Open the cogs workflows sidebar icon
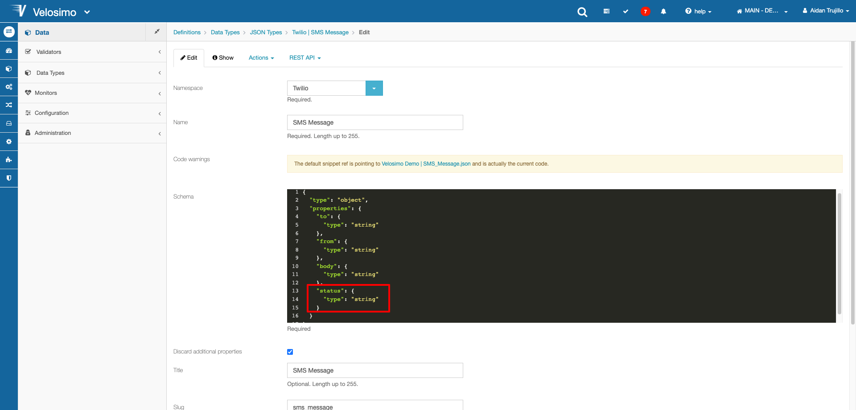856x410 pixels. coord(9,87)
